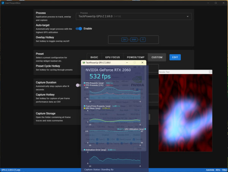Click the Render Test animated canvas
The image size is (228, 172).
pyautogui.click(x=185, y=113)
